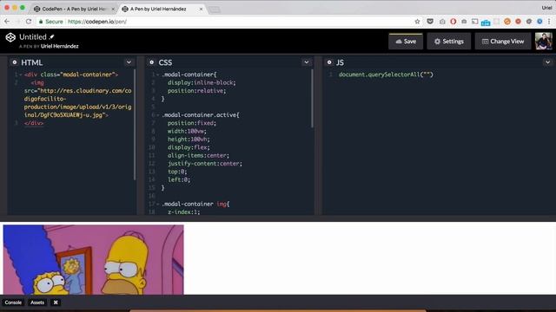Click the blue toolbox extension icon
Screen dimensions: 556x312
(x=486, y=23)
